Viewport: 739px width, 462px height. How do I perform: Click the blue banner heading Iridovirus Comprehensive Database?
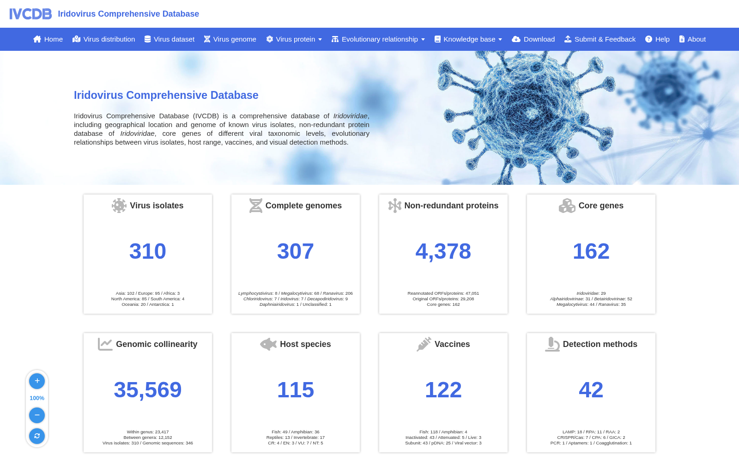(166, 95)
